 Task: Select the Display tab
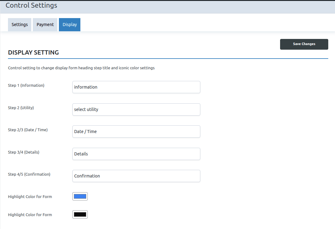(70, 25)
